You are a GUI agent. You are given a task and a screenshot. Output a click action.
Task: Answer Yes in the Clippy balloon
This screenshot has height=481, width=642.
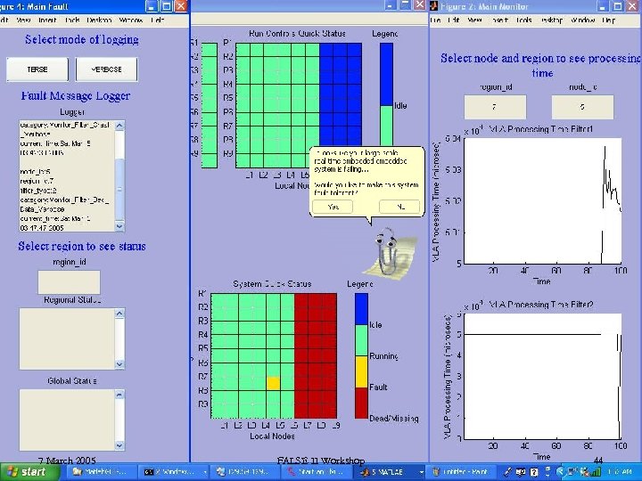pos(333,207)
